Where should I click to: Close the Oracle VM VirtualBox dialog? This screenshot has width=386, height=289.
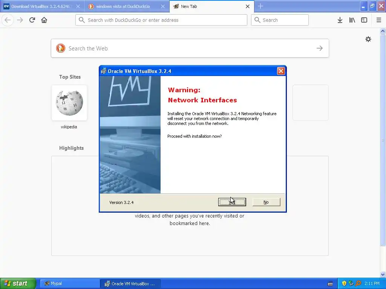[x=281, y=71]
